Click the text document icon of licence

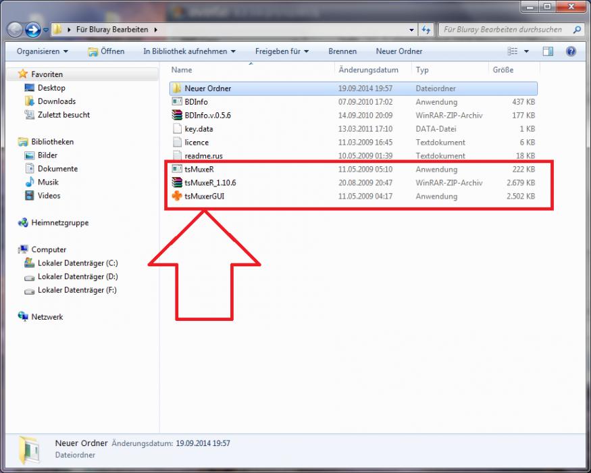[x=177, y=142]
